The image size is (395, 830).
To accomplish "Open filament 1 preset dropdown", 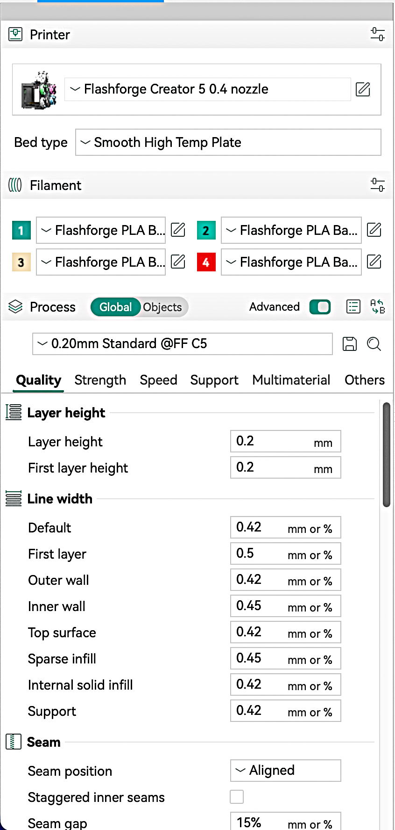I will [x=101, y=230].
